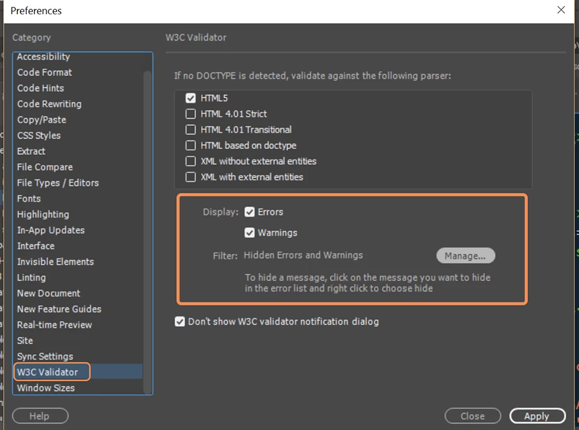Image resolution: width=579 pixels, height=430 pixels.
Task: Apply the preference changes
Action: (x=537, y=416)
